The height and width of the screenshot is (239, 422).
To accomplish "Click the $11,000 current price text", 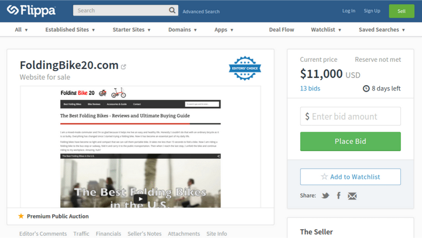I will (321, 74).
